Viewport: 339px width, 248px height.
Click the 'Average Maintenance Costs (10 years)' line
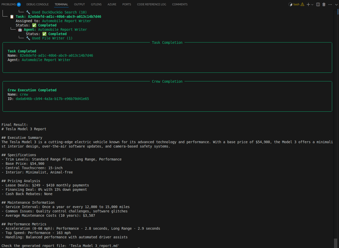click(48, 215)
